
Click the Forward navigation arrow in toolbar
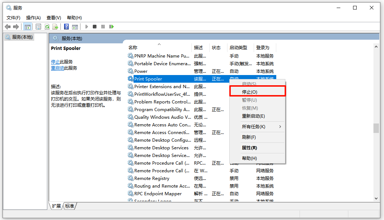[x=16, y=26]
